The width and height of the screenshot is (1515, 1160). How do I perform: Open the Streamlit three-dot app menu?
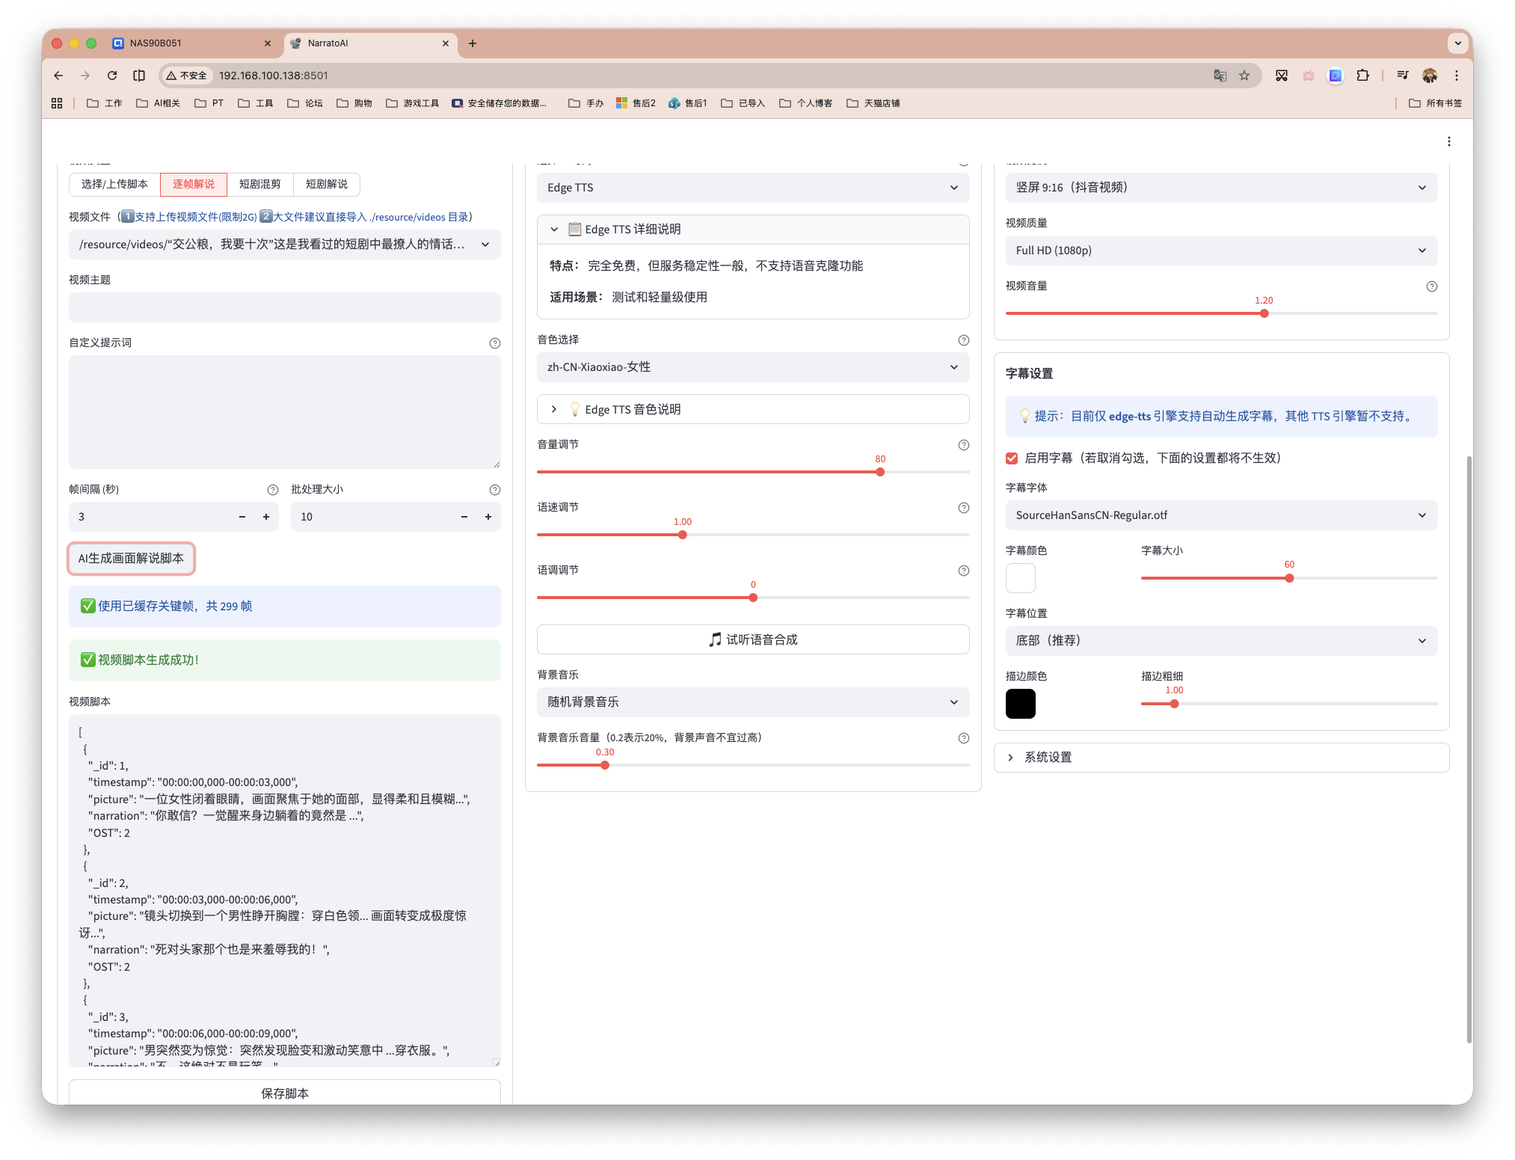tap(1448, 141)
